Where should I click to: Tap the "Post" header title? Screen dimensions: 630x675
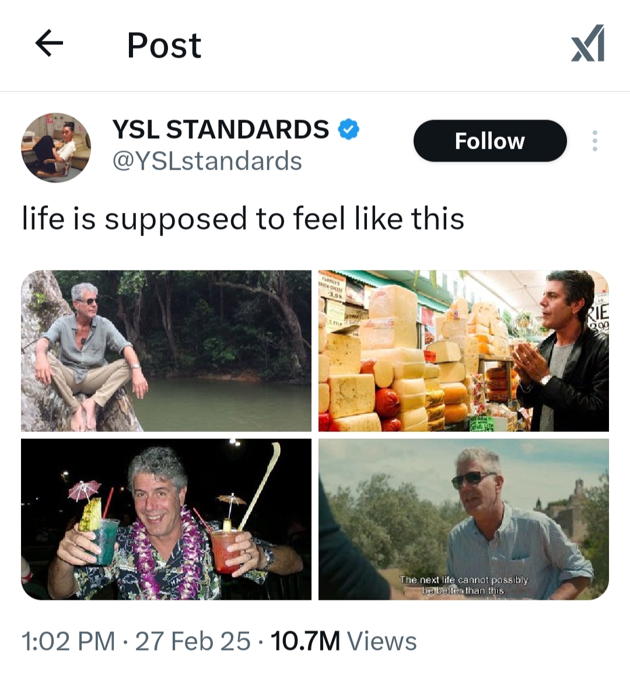click(x=164, y=45)
